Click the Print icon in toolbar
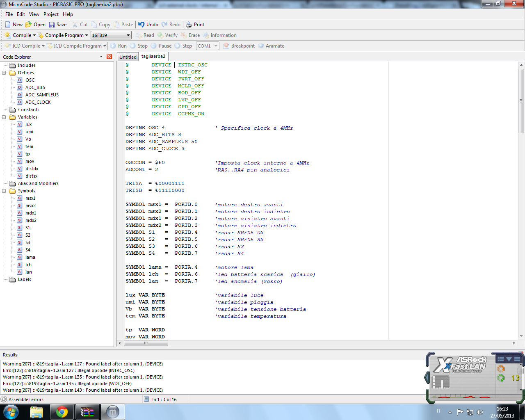The image size is (525, 420). pos(189,25)
